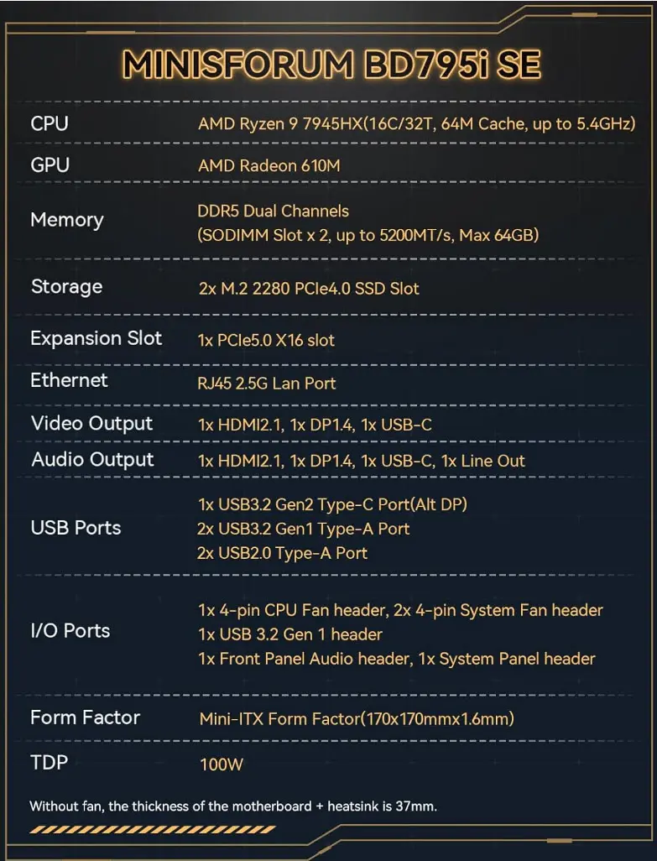The width and height of the screenshot is (657, 861).
Task: Click the I/O Ports label
Action: [x=70, y=631]
